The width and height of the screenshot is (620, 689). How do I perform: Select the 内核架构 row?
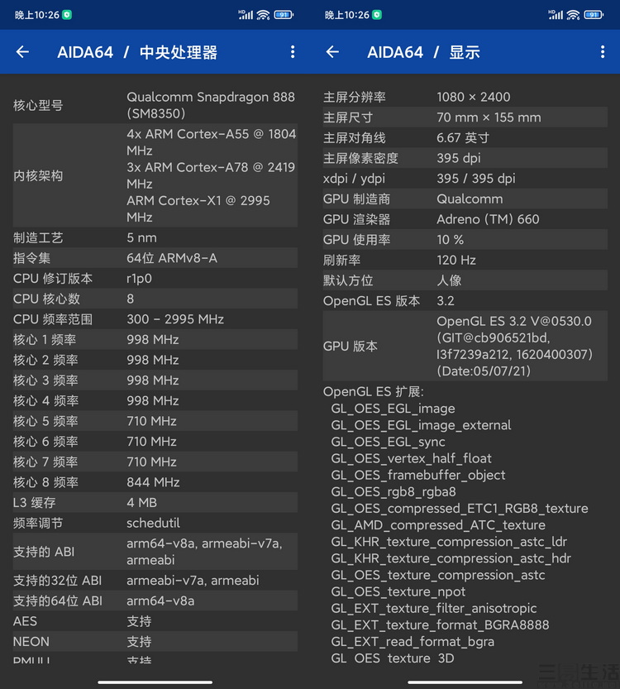[155, 175]
